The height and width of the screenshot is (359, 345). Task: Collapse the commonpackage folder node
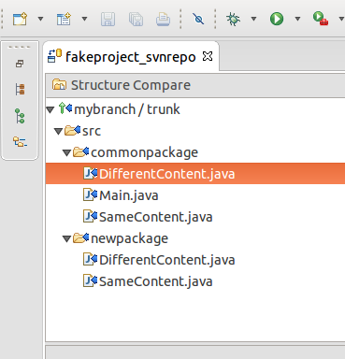click(x=66, y=152)
